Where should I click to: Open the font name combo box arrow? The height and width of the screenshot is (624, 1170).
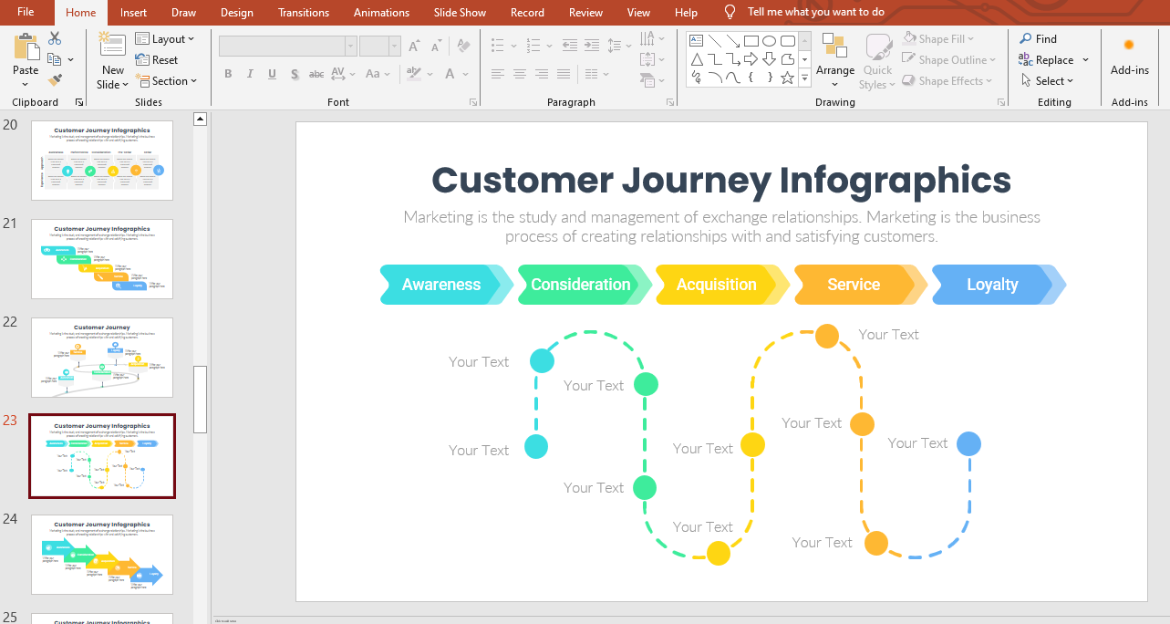click(350, 46)
